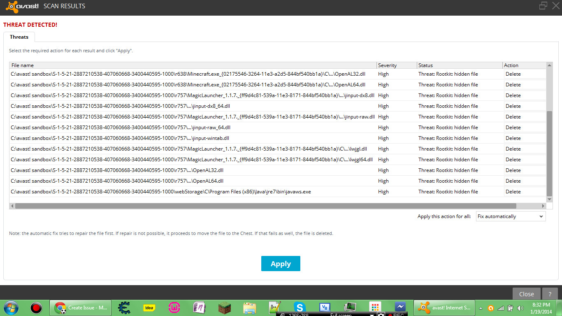Click the scroll-left arrow under threats list
Viewport: 562px width, 316px height.
pyautogui.click(x=12, y=206)
